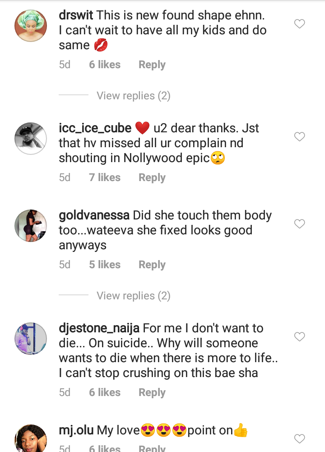Like the drswit comment with heart icon
Screen dimensions: 325x452
[x=300, y=24]
